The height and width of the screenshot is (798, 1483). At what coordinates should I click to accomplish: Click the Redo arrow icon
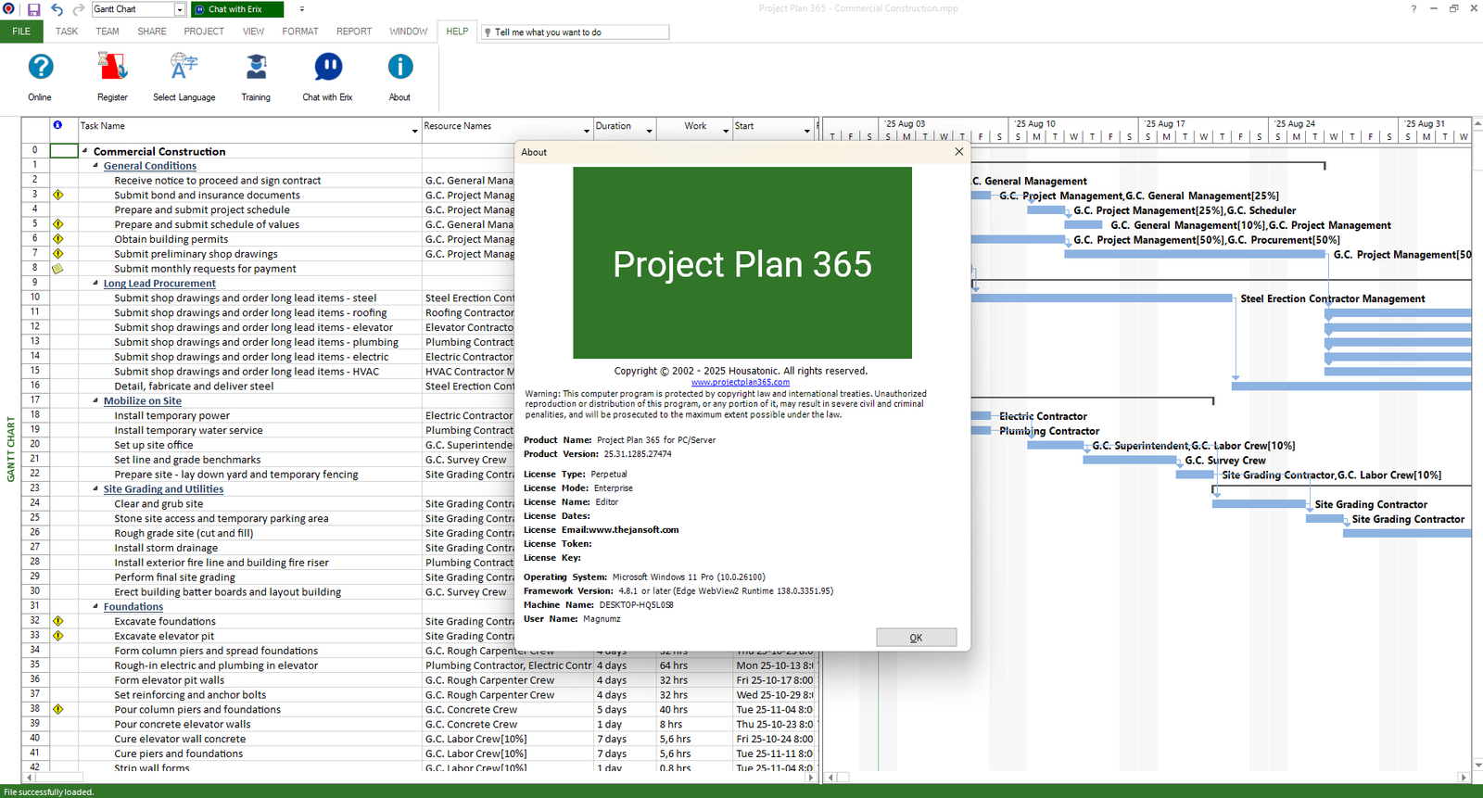[x=78, y=9]
